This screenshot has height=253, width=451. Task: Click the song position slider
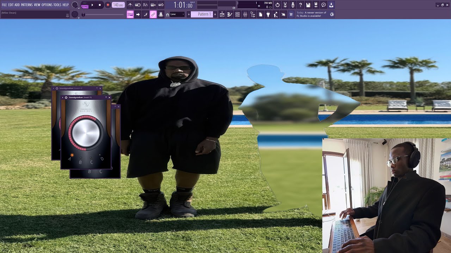click(103, 14)
